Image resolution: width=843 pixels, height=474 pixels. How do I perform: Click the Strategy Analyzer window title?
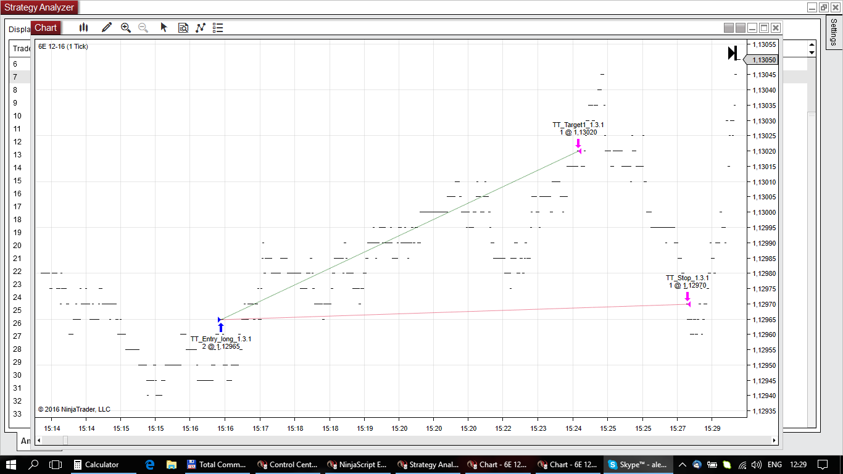[x=39, y=8]
